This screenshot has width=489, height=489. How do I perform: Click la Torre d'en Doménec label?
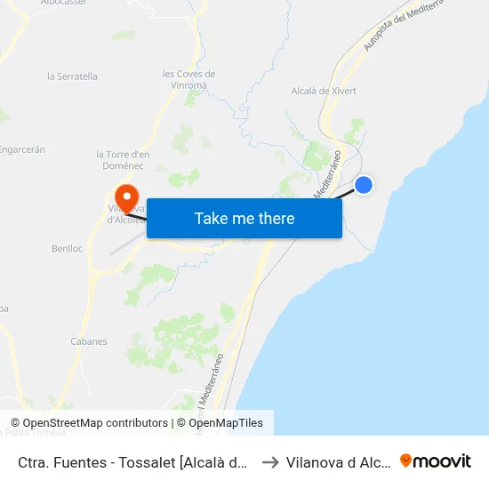(x=123, y=160)
